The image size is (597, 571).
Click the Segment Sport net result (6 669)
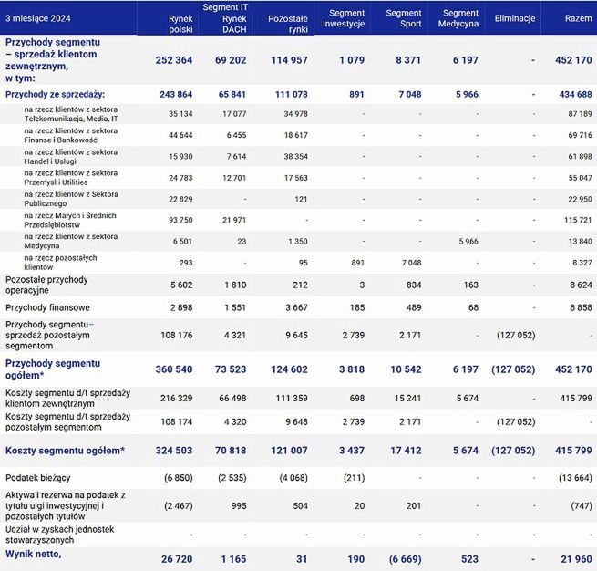[405, 559]
